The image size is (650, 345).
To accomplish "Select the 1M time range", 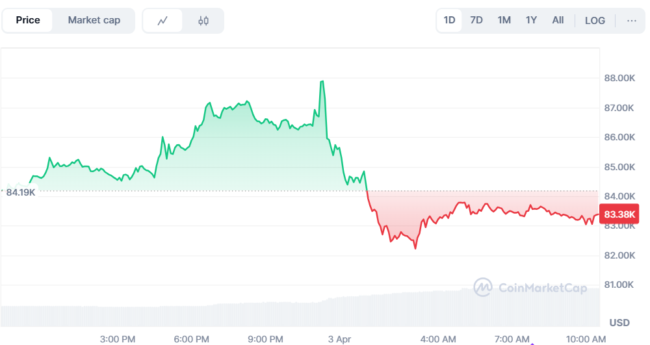I will point(504,20).
